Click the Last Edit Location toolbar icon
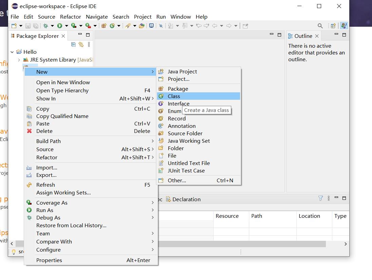The height and width of the screenshot is (280, 372). click(x=199, y=26)
